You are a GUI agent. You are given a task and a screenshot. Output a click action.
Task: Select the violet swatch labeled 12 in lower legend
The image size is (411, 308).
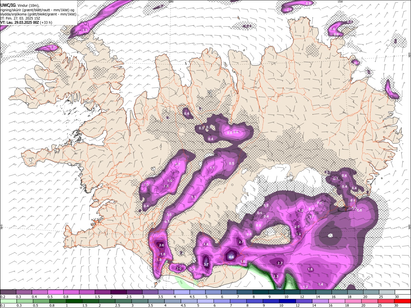(304, 301)
